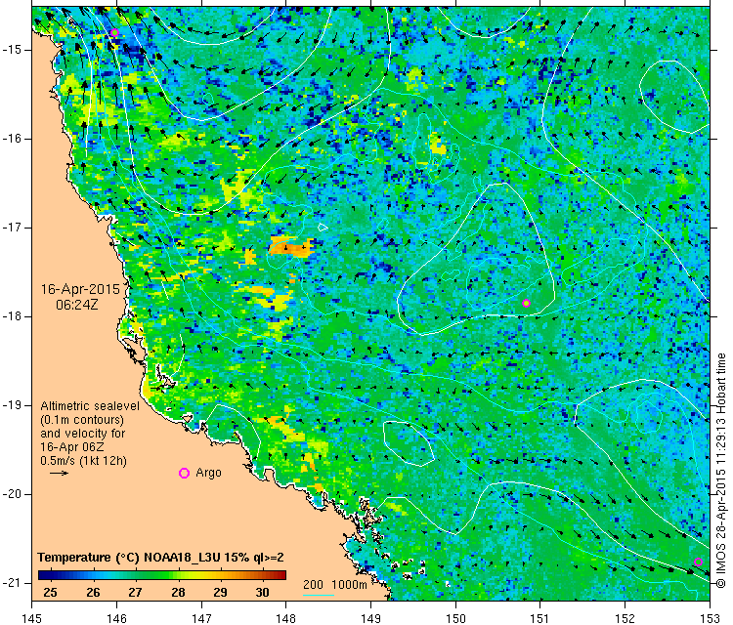Screen dimensions: 733x625
Task: Click the temperature color bar
Action: (x=161, y=575)
